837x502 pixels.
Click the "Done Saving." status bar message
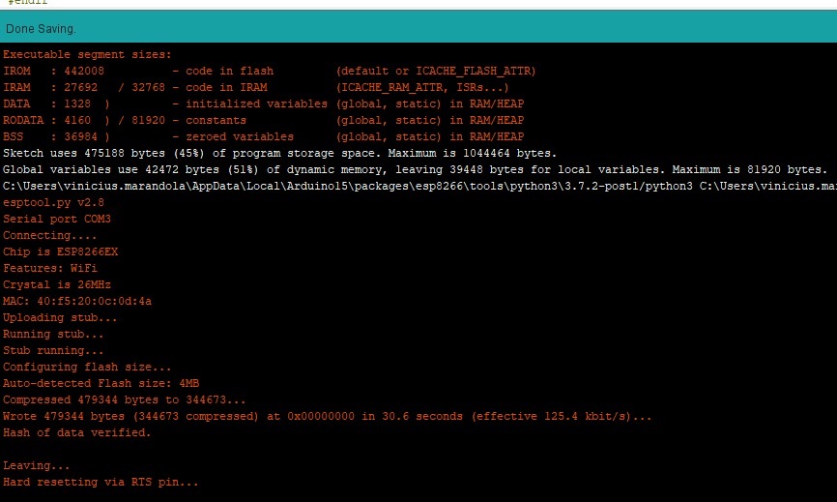click(41, 29)
